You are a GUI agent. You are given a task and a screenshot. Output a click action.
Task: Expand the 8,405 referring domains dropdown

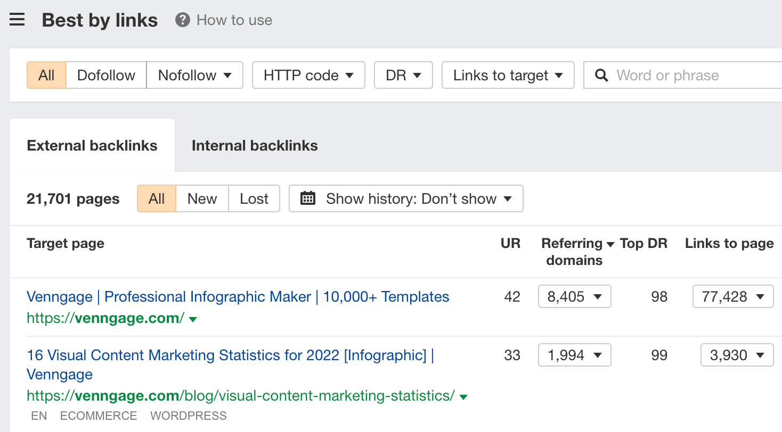[574, 296]
